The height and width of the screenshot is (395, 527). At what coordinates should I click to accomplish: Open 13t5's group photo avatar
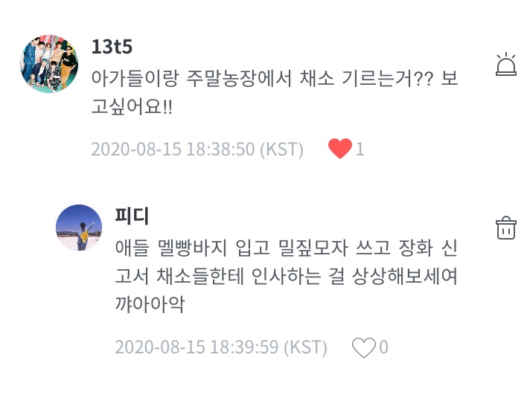coord(49,63)
